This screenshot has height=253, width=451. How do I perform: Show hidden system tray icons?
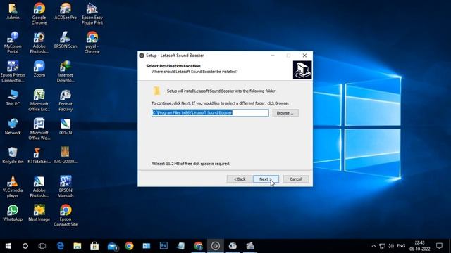[x=373, y=246]
